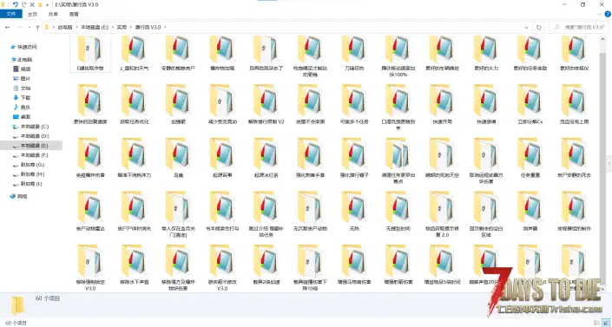Click the 无热 folder name
The width and height of the screenshot is (612, 327).
(x=354, y=229)
